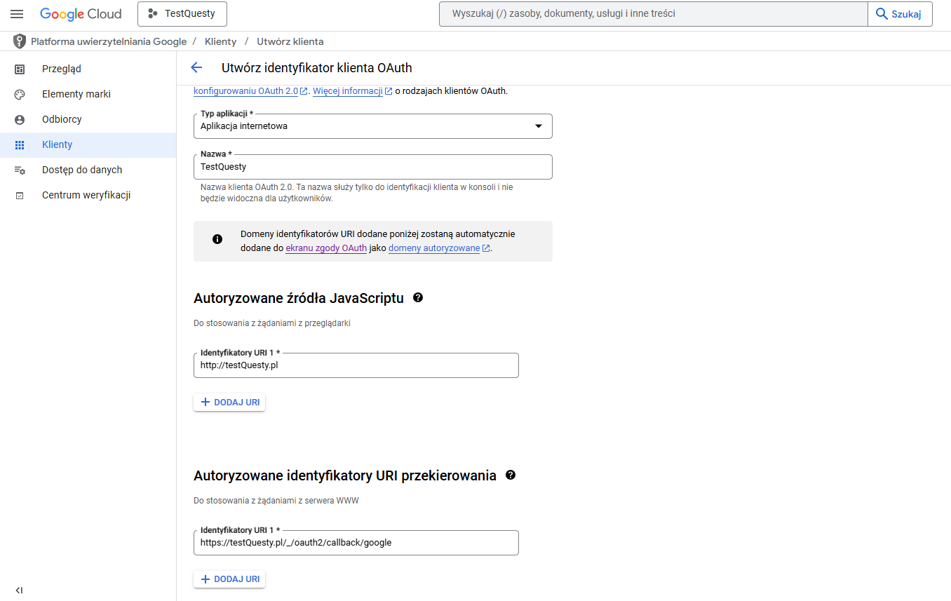Click help icon beside URI przekierowania heading
This screenshot has height=601, width=951.
point(511,475)
